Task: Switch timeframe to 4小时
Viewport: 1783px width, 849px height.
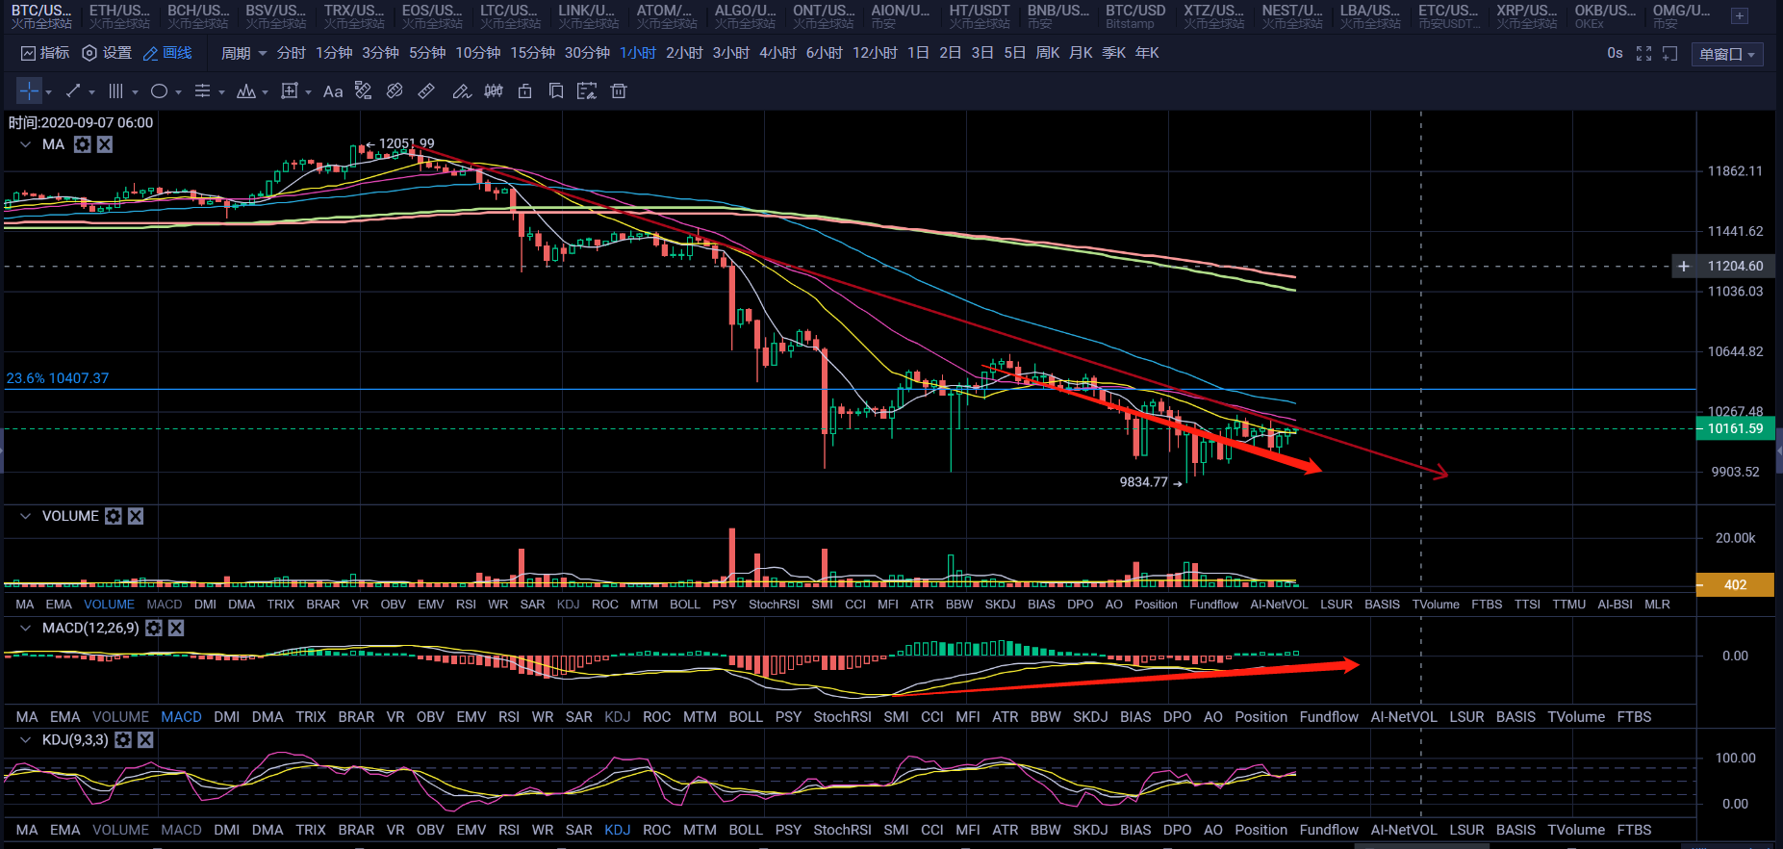Action: click(x=777, y=53)
